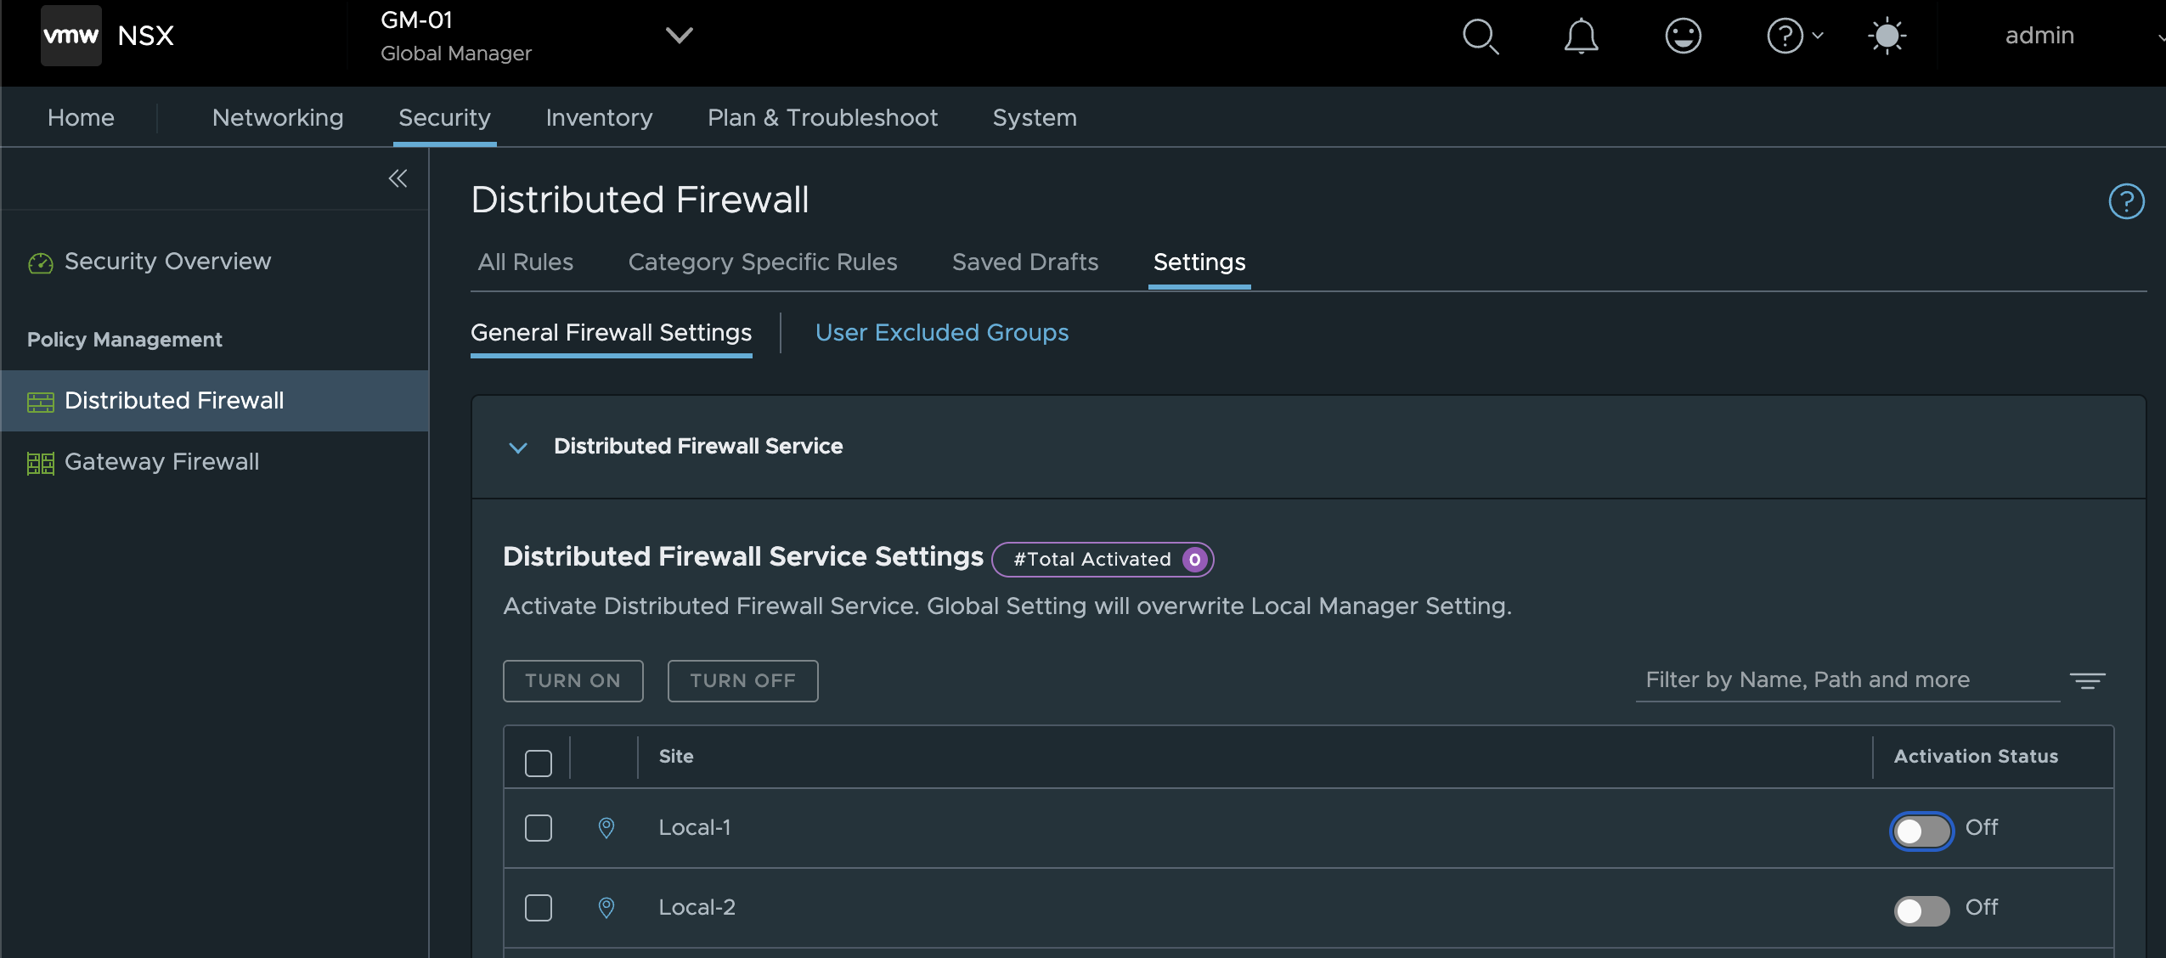Screen dimensions: 2166x958
Task: Open Plan & Troubleshoot tab
Action: pyautogui.click(x=822, y=117)
